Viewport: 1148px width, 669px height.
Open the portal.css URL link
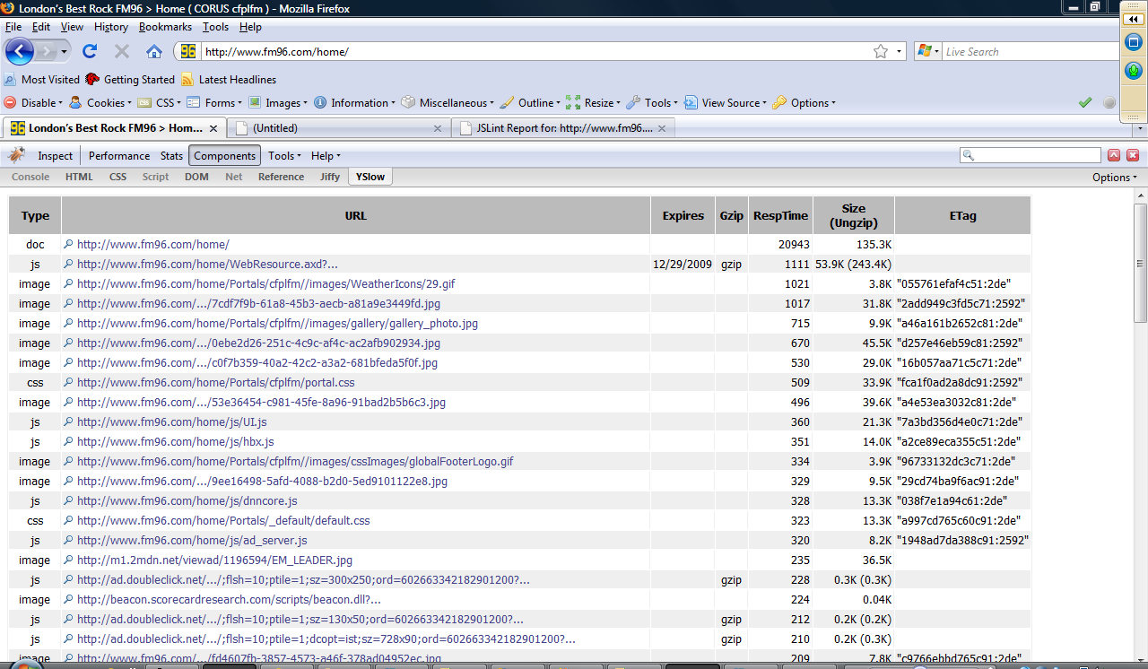point(216,382)
